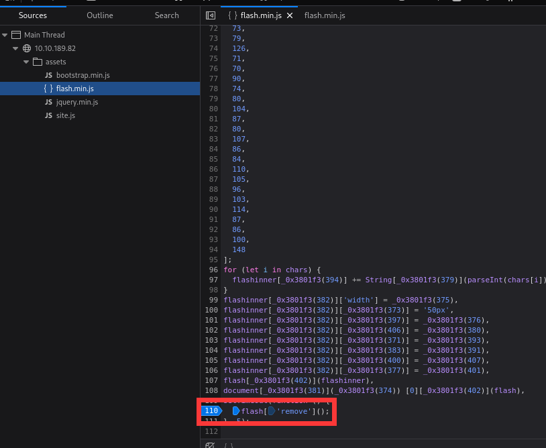This screenshot has height=448, width=546.
Task: Click the JS icon beside site.js
Action: [x=48, y=115]
